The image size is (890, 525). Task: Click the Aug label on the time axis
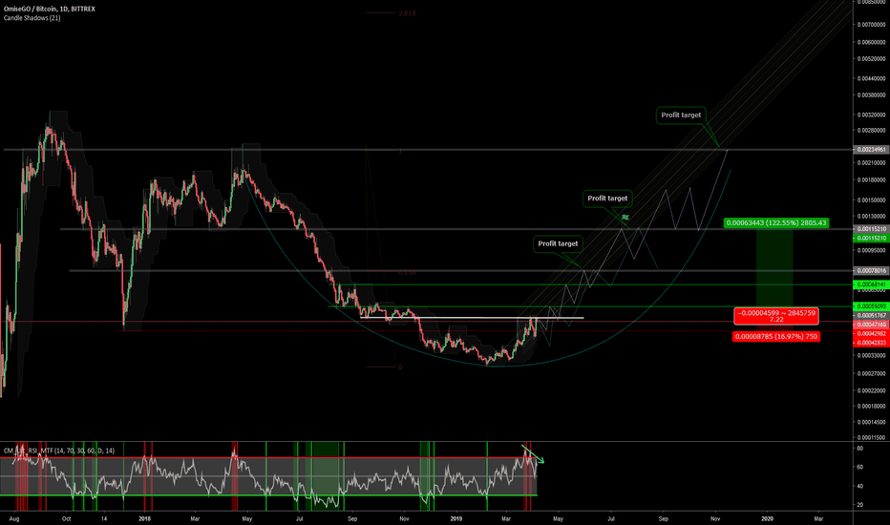click(x=14, y=518)
